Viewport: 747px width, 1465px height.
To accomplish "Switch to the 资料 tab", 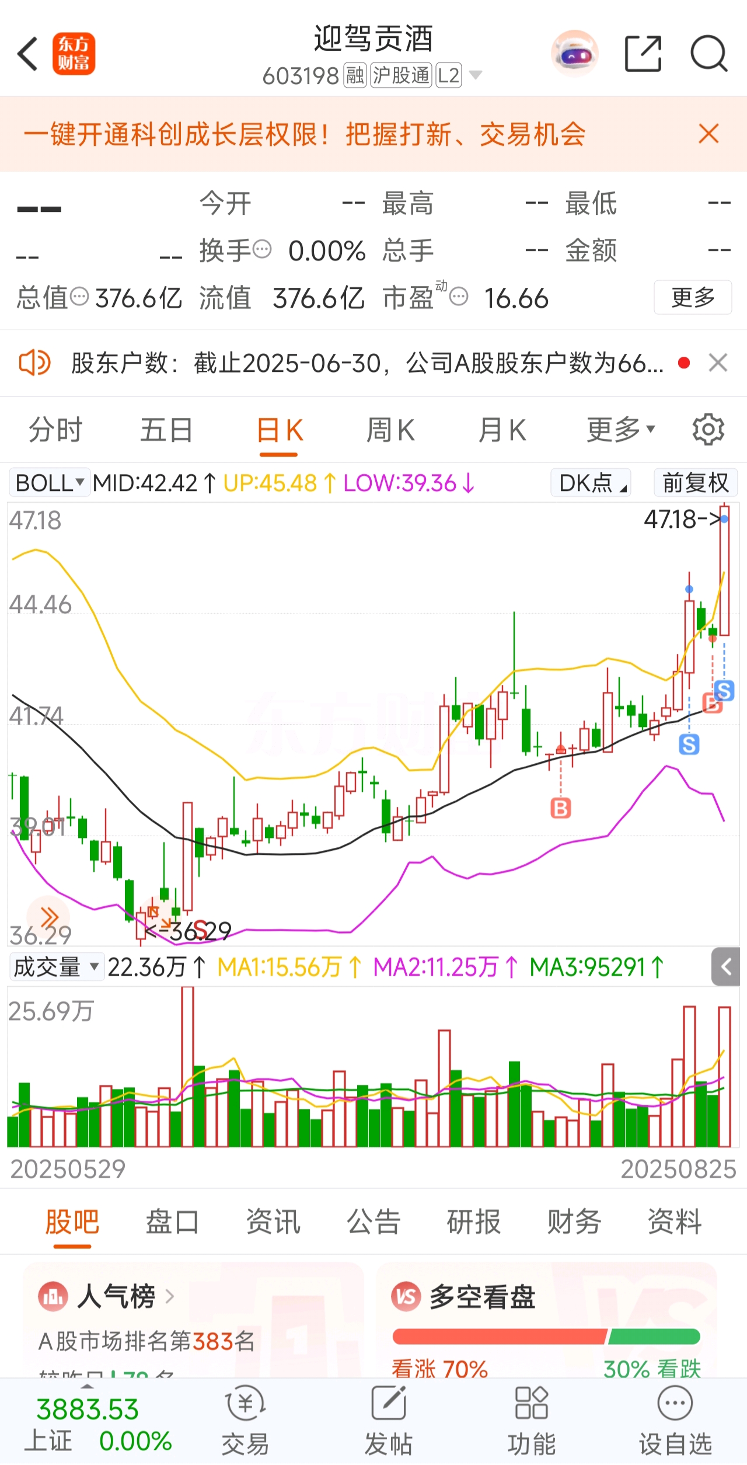I will pos(675,1221).
